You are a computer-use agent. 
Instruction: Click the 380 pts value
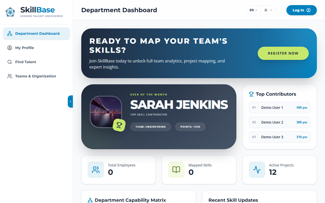[302, 122]
